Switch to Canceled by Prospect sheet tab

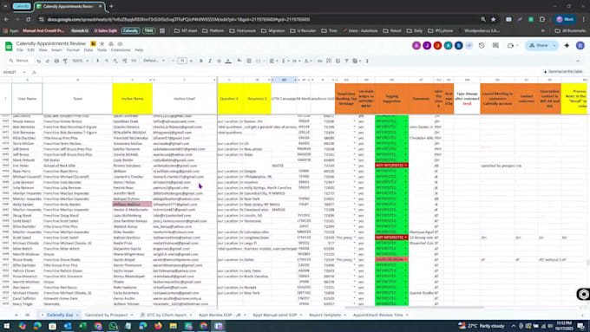(x=107, y=315)
